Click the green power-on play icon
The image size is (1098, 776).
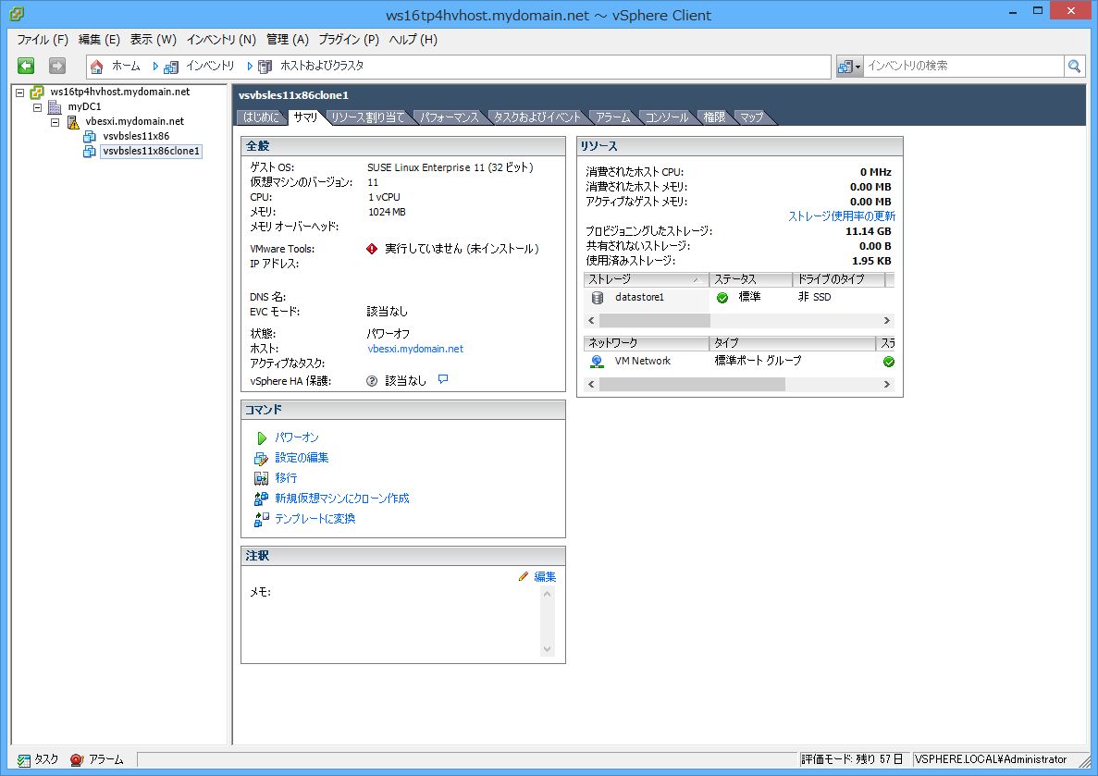click(261, 437)
